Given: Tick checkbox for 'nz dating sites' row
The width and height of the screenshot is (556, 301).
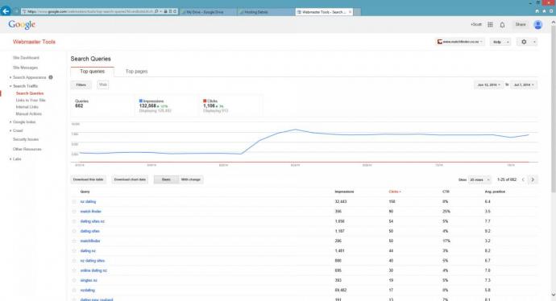Looking at the screenshot, I should pyautogui.click(x=74, y=261).
